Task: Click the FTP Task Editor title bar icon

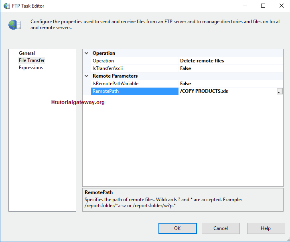Action: 7,6
